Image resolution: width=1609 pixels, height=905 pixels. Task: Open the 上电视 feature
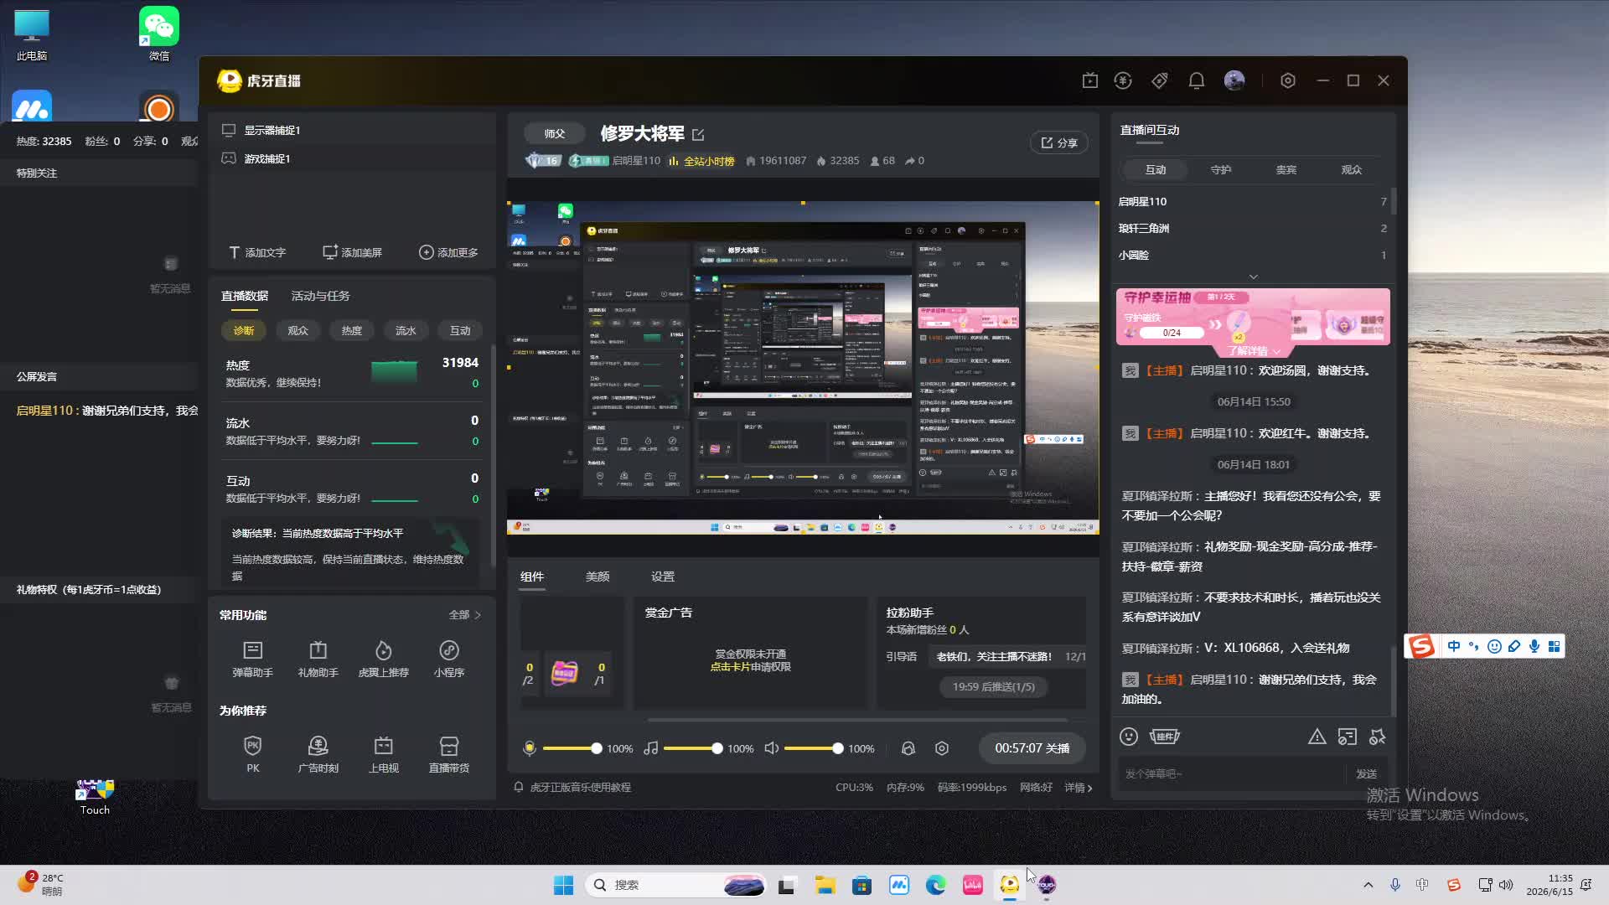tap(383, 754)
